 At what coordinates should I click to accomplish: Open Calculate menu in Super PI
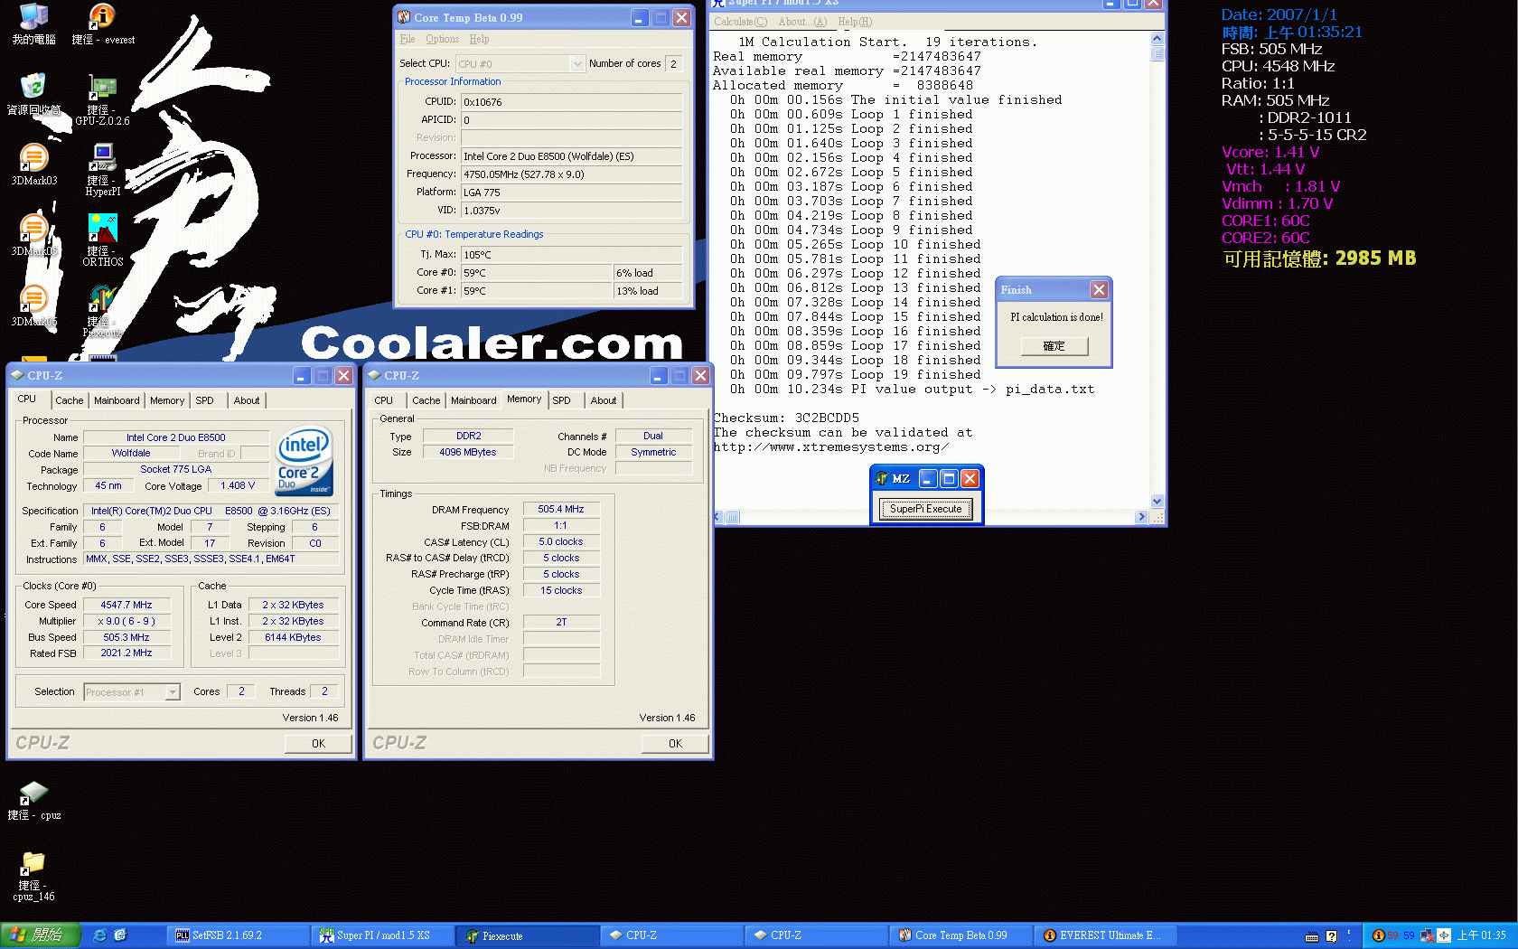(x=740, y=22)
